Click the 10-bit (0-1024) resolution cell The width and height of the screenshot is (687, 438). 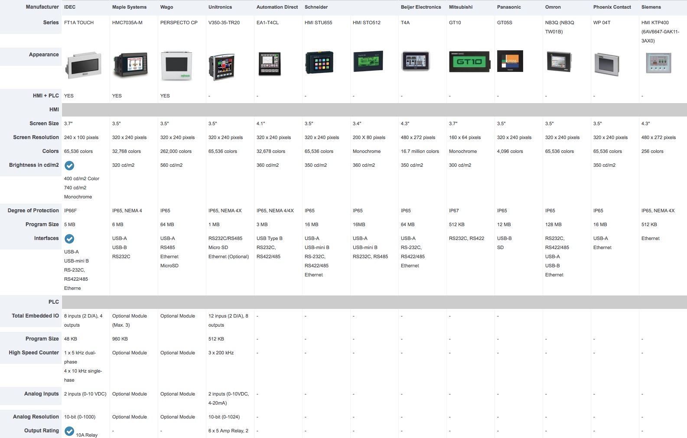[224, 417]
